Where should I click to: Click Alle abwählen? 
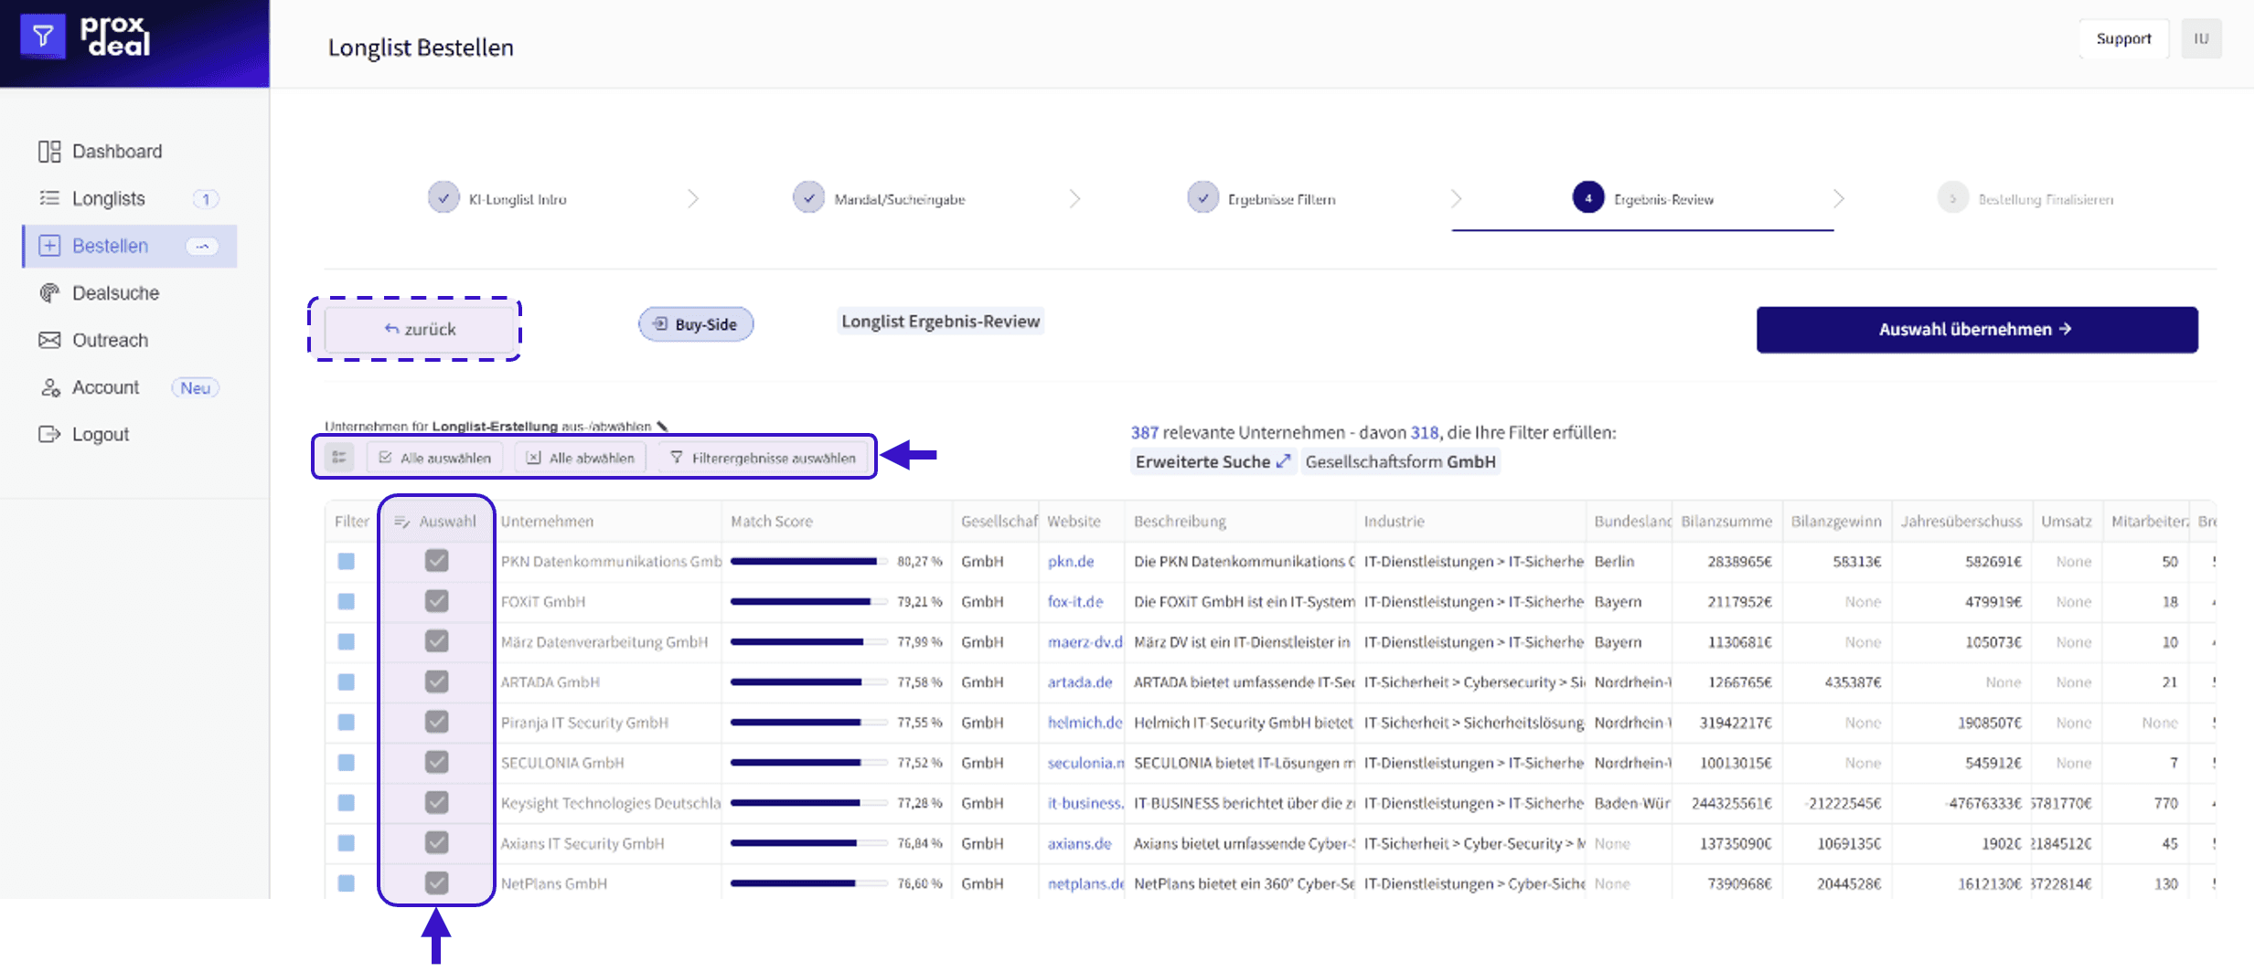point(581,458)
